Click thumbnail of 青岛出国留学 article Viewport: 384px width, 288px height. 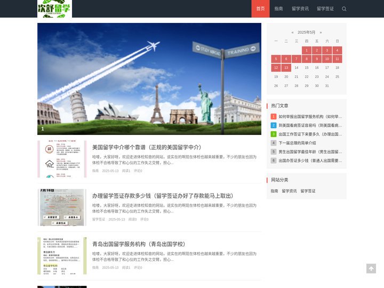62,255
